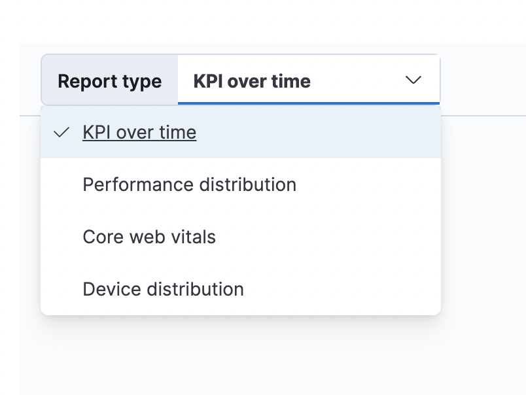This screenshot has height=395, width=526.
Task: Select the Performance distribution radio-style option
Action: point(189,184)
